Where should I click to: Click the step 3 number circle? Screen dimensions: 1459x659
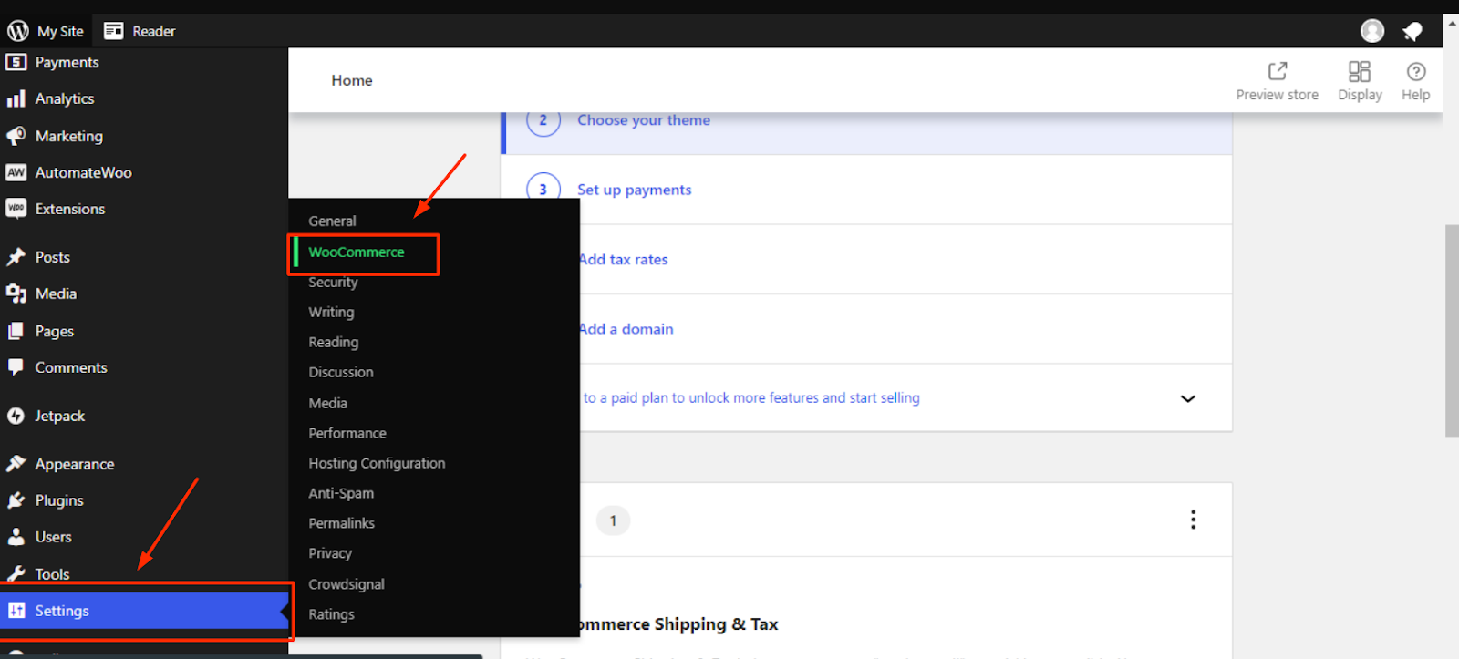click(x=543, y=190)
